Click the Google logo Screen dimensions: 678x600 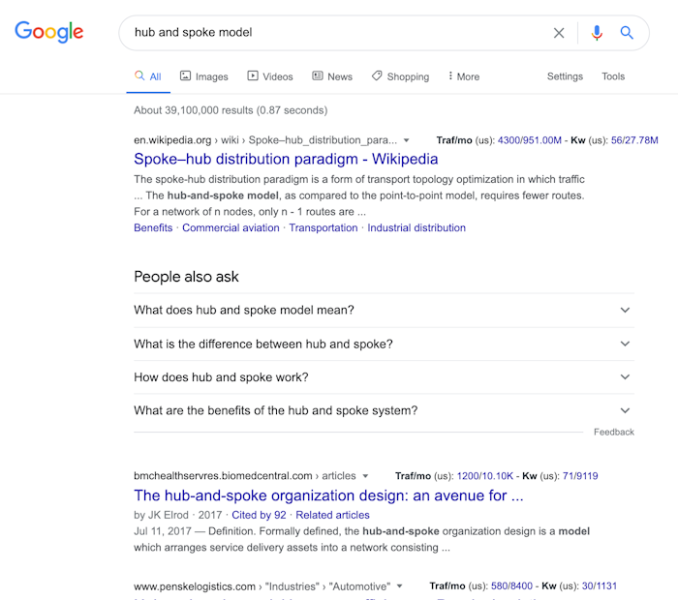pos(49,32)
